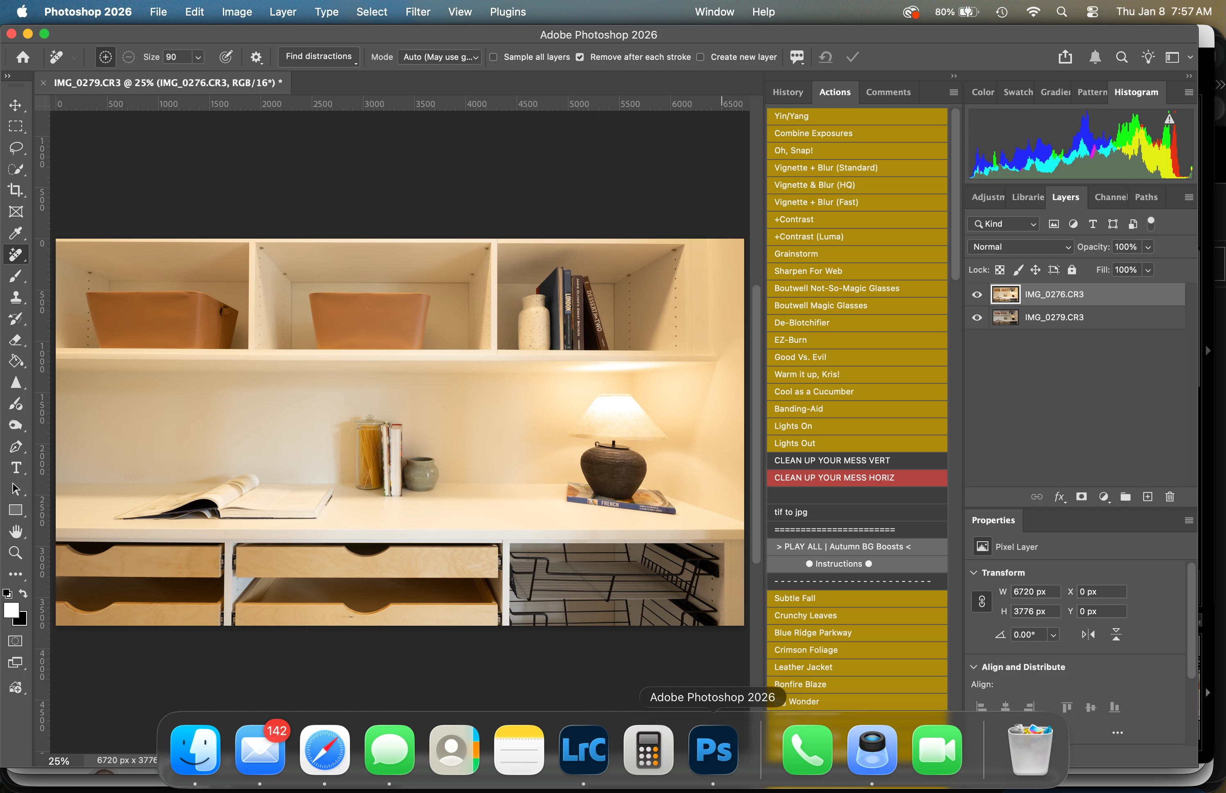Select the Eyedropper tool
The height and width of the screenshot is (793, 1226).
click(16, 233)
